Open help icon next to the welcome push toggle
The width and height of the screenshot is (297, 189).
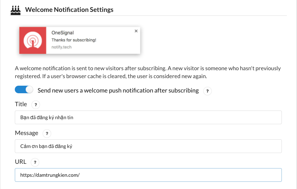coord(208,91)
